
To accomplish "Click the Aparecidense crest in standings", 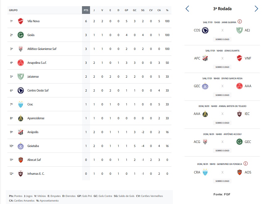I will 21,118.
